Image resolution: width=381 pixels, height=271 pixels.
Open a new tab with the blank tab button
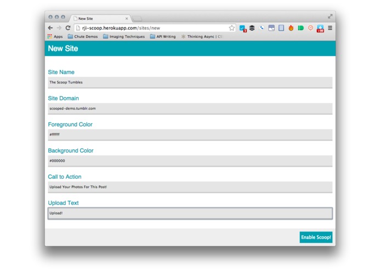pyautogui.click(x=137, y=19)
